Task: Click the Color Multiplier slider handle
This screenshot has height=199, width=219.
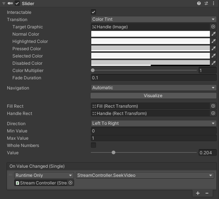Action: [93, 70]
